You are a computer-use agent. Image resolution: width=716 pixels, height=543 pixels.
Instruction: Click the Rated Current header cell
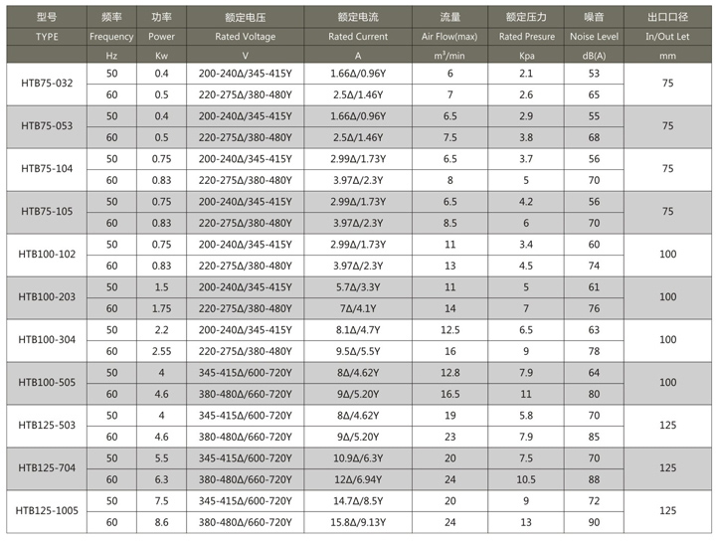pyautogui.click(x=358, y=37)
